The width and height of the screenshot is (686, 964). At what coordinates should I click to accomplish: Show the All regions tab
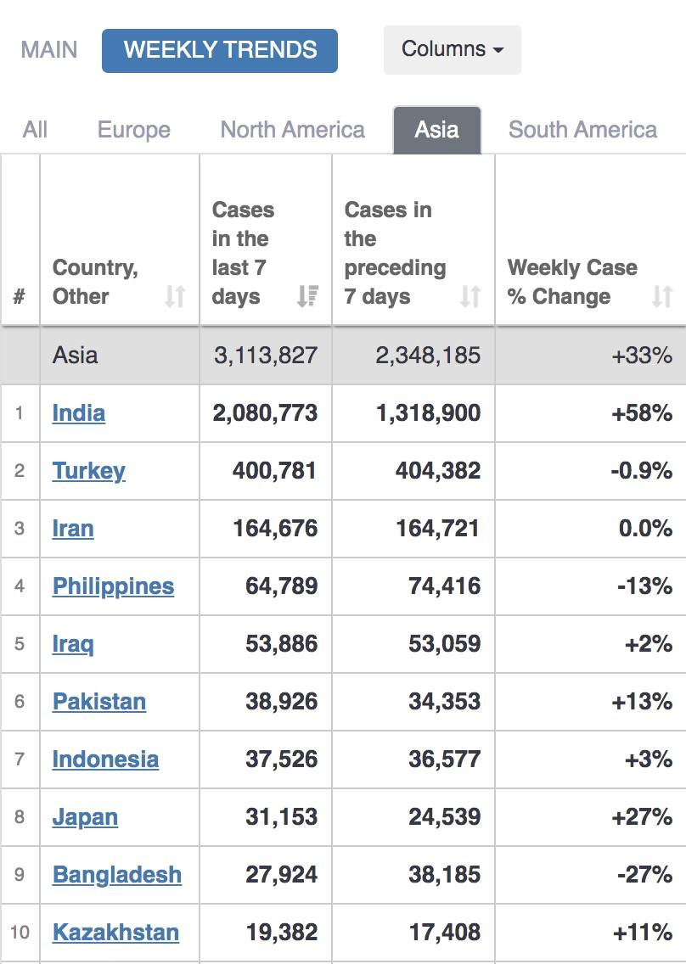(x=36, y=130)
